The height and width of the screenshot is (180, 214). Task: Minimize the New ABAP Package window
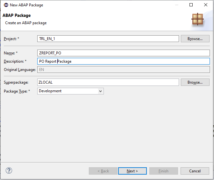pyautogui.click(x=177, y=5)
